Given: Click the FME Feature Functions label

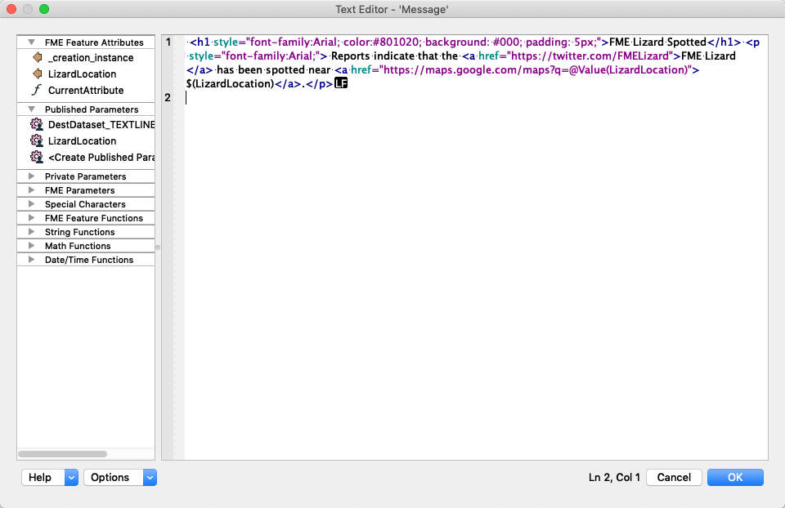Looking at the screenshot, I should point(93,218).
